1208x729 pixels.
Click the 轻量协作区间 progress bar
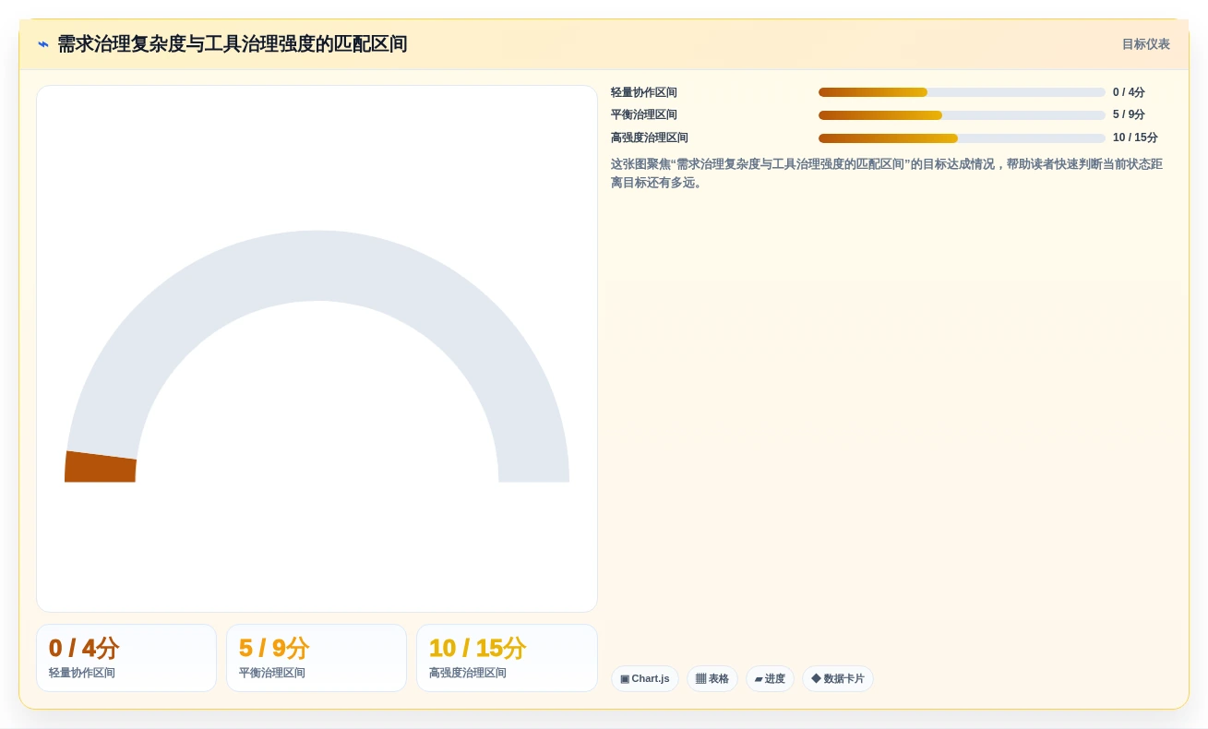point(962,92)
